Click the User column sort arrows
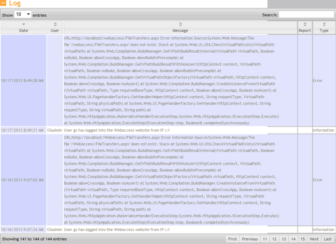336x244 pixels. click(x=55, y=24)
